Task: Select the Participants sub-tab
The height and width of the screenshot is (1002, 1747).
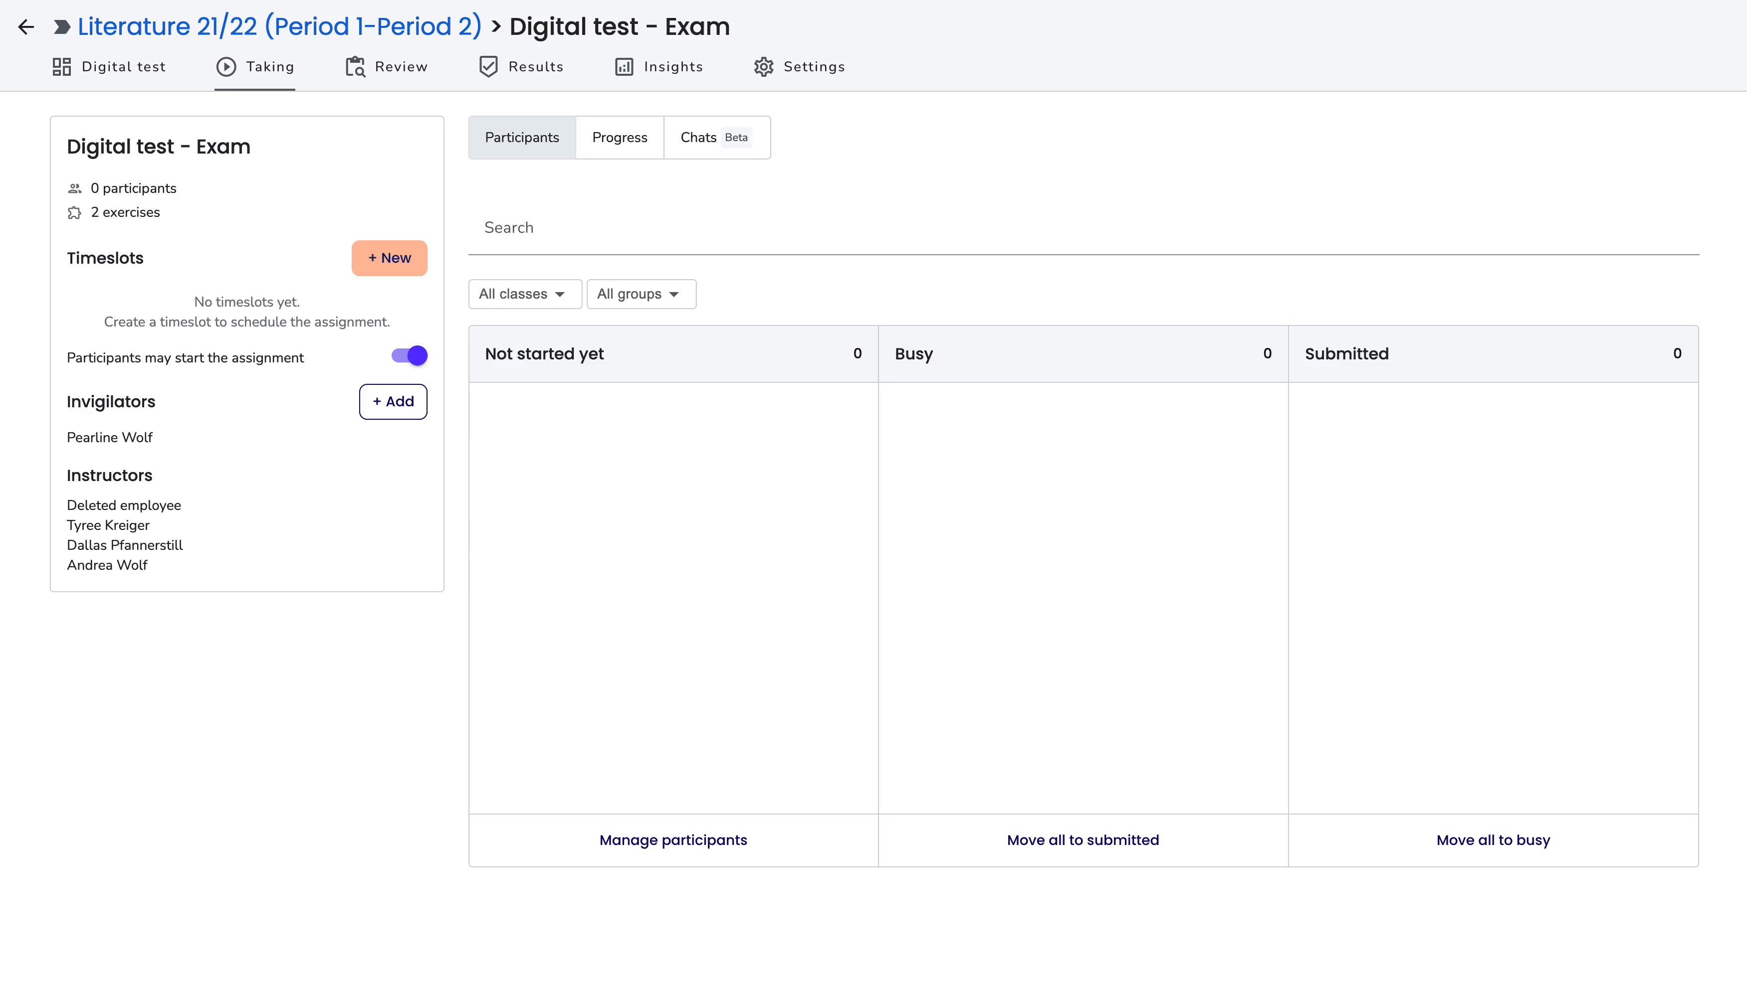Action: click(x=522, y=138)
